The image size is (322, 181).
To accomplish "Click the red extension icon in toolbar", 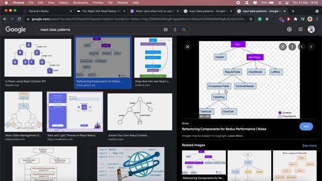I will [288, 19].
